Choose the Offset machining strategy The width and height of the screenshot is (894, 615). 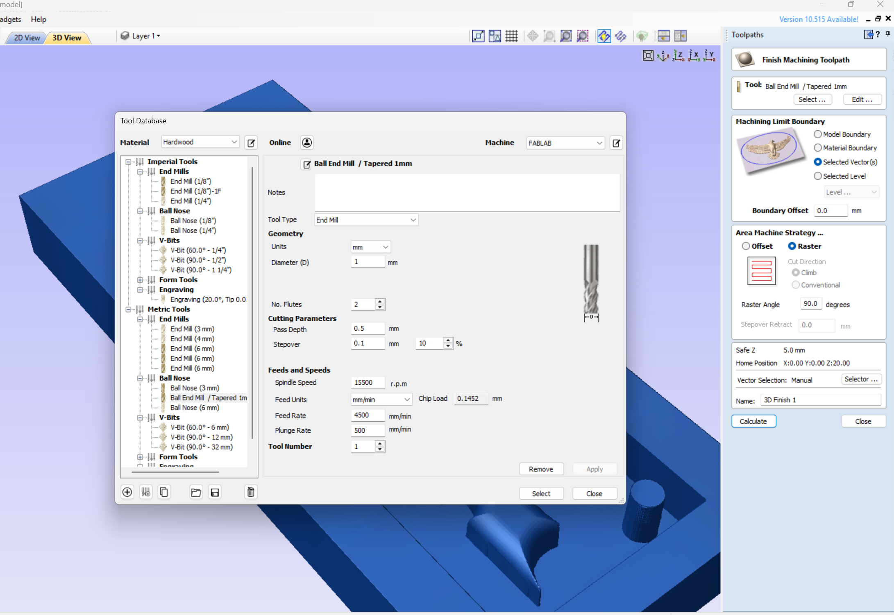pos(746,246)
